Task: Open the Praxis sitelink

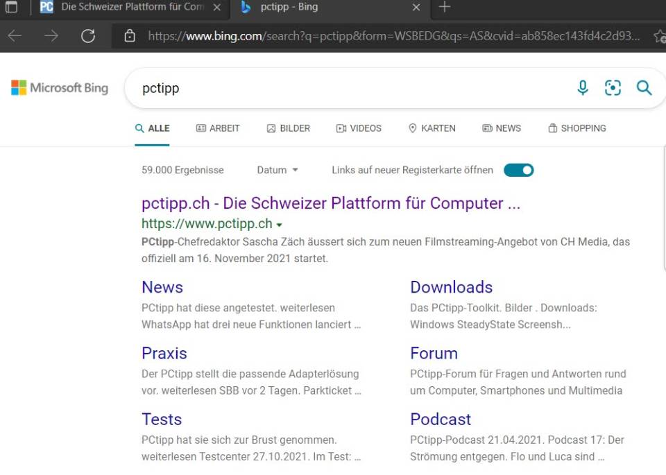Action: [x=164, y=354]
